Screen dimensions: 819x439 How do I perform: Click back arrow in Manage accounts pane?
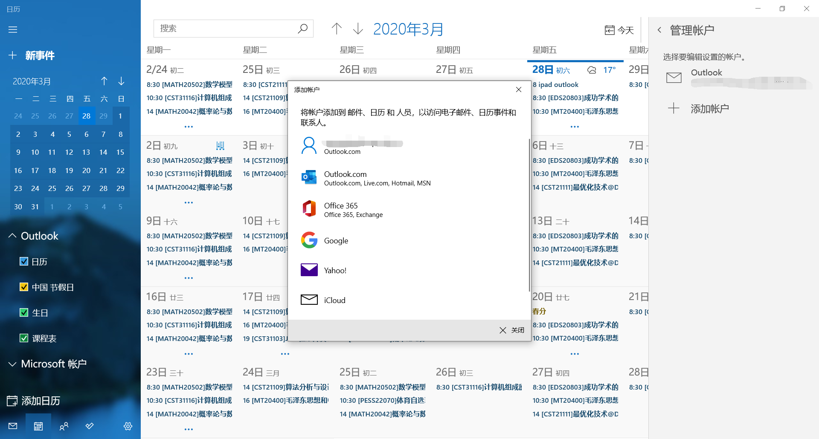coord(659,30)
